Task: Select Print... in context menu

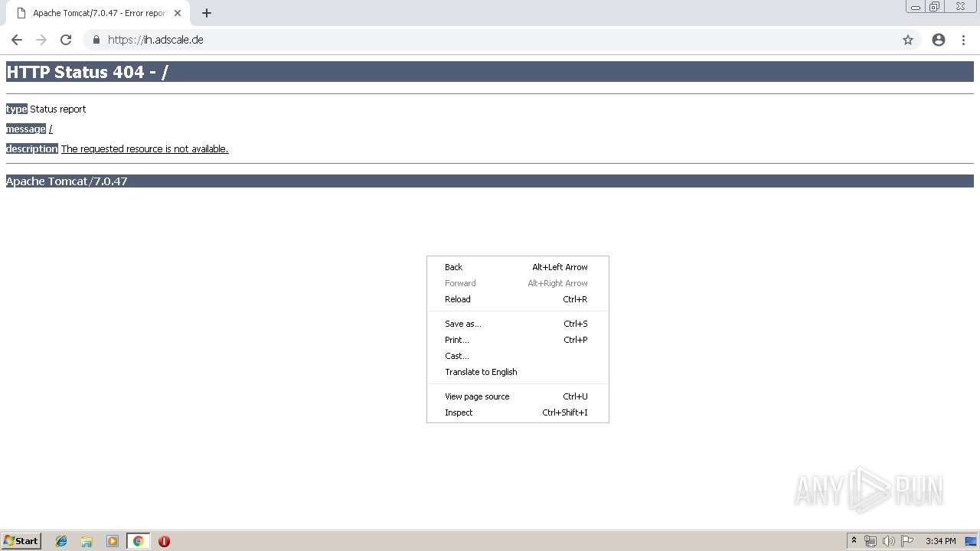Action: coord(518,340)
